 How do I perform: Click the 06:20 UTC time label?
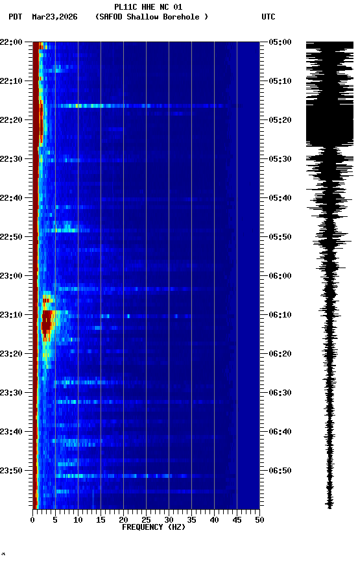tap(280, 354)
